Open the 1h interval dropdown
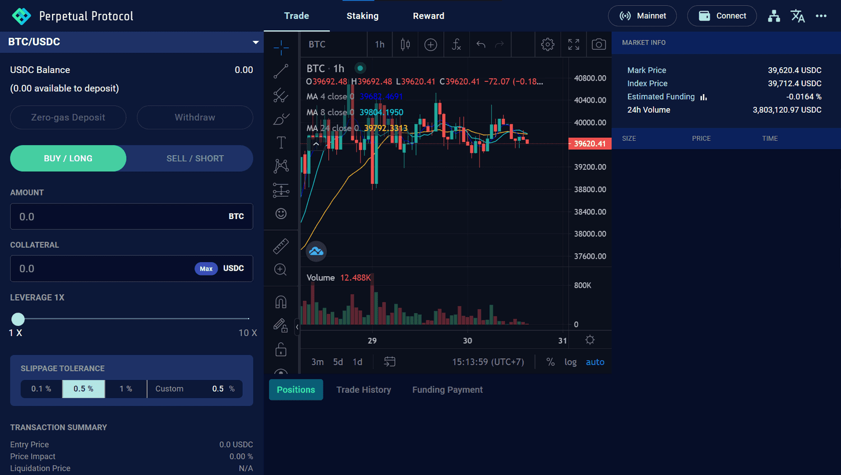841x475 pixels. pos(380,44)
